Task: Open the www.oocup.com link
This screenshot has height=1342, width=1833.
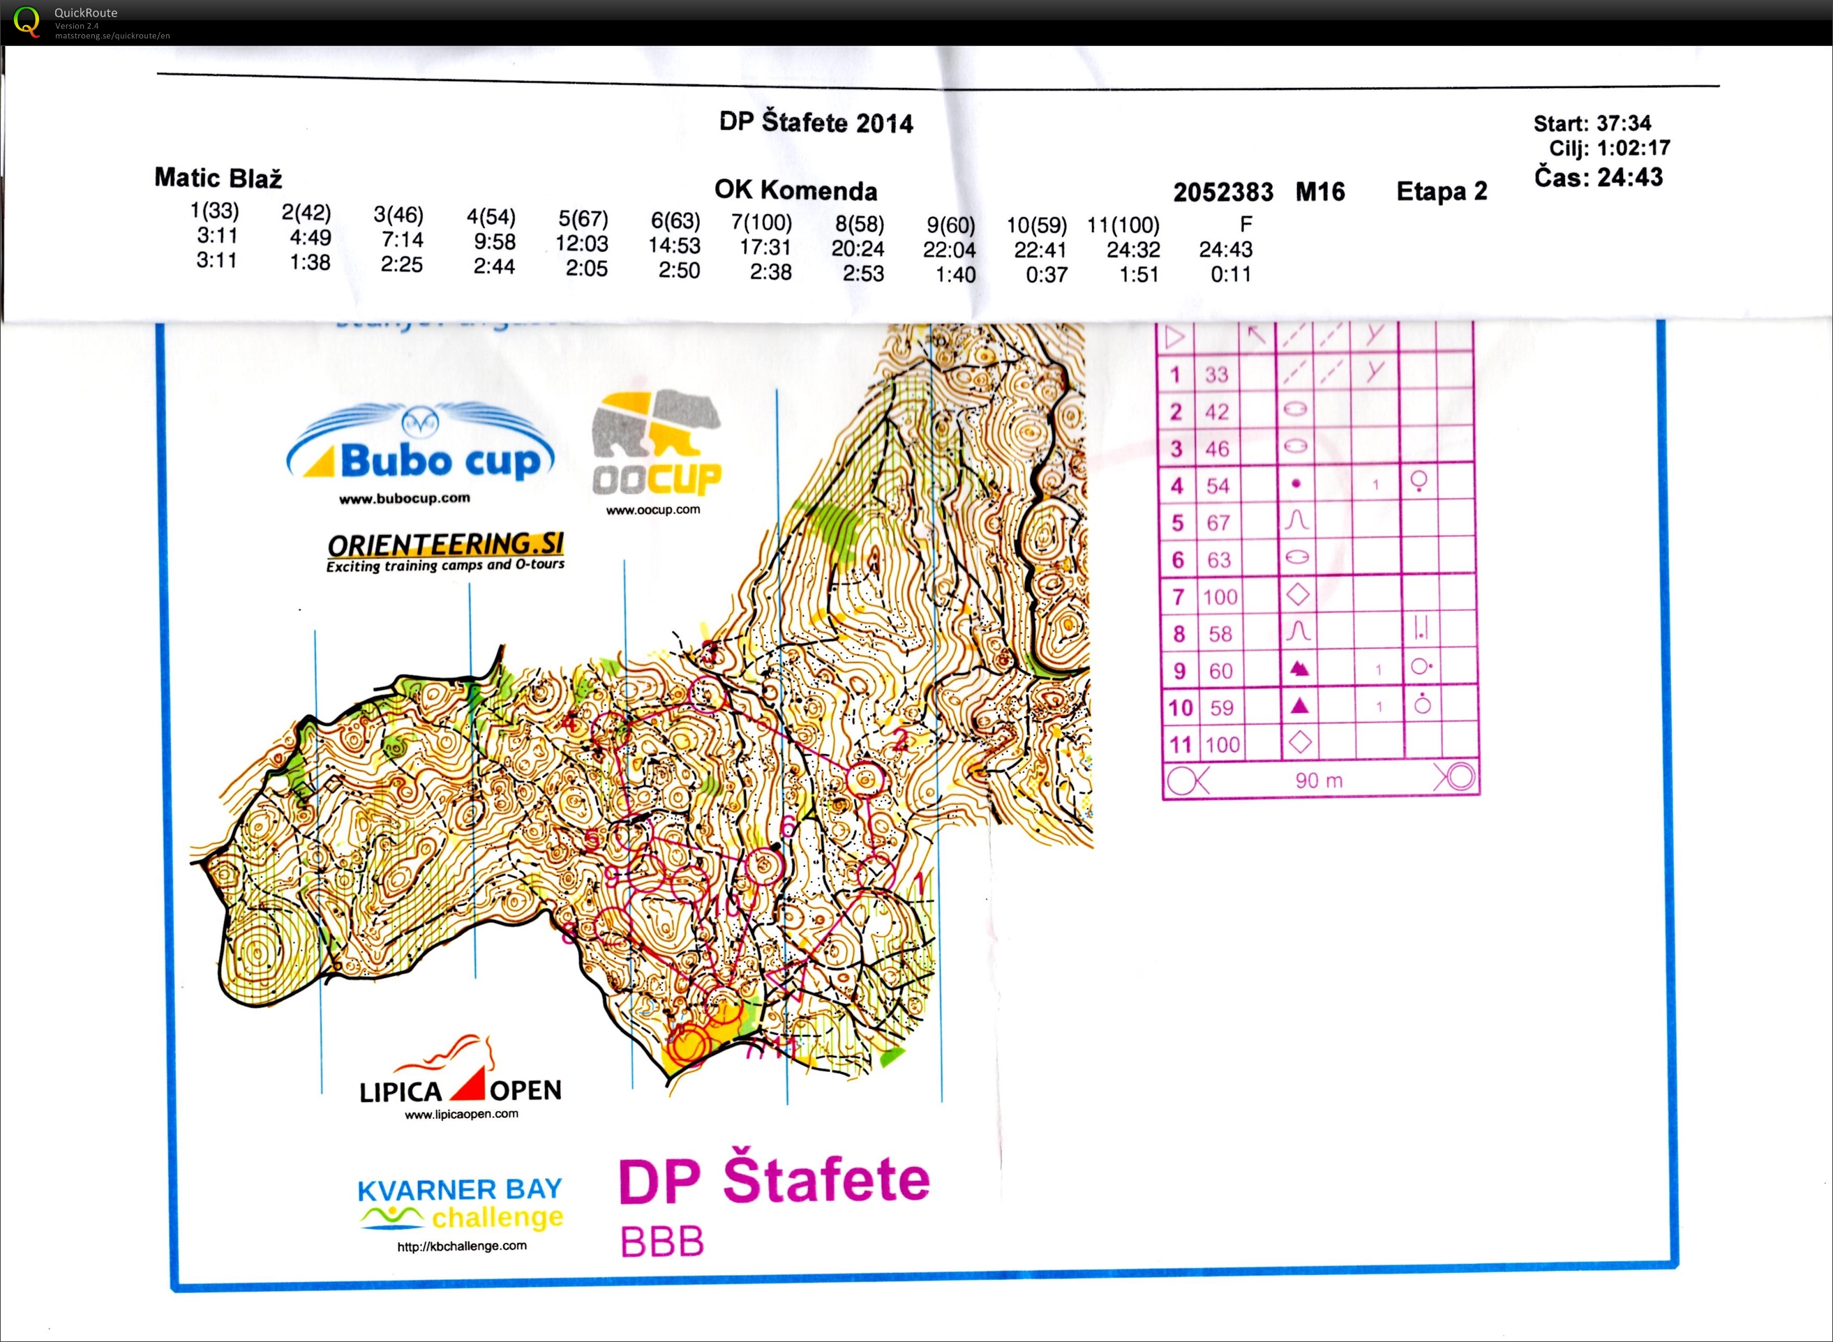Action: [x=652, y=510]
